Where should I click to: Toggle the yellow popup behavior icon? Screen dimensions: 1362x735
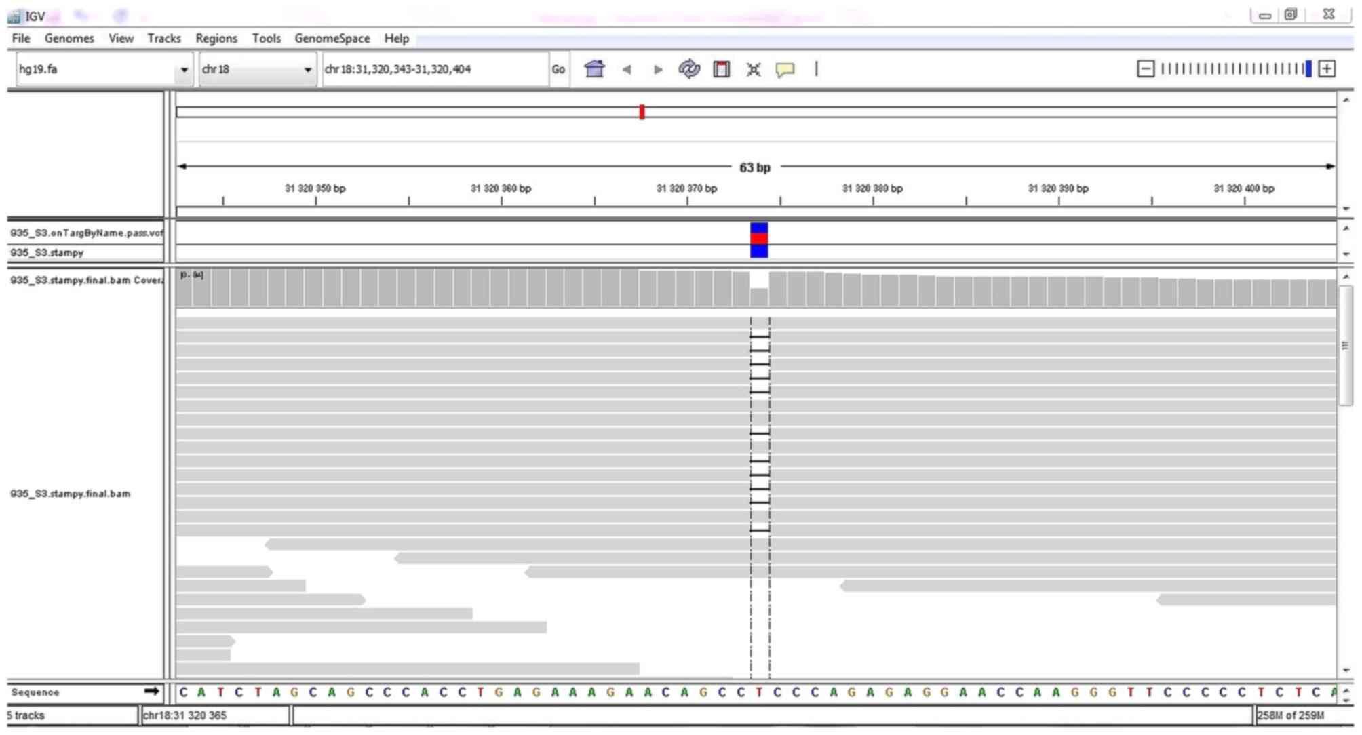point(785,69)
